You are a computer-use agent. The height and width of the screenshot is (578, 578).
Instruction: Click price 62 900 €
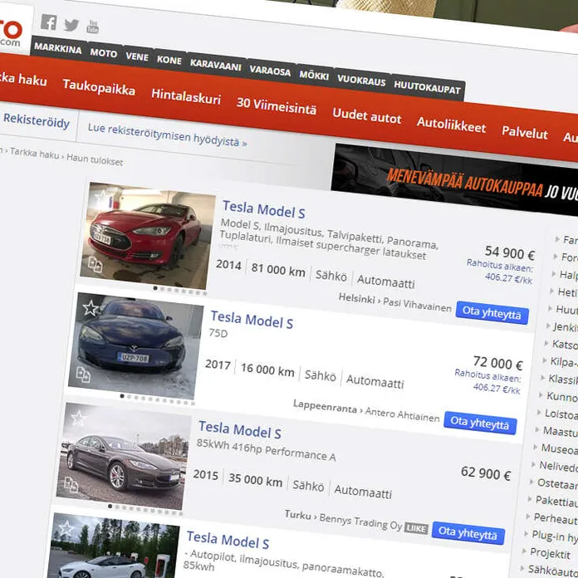(486, 473)
